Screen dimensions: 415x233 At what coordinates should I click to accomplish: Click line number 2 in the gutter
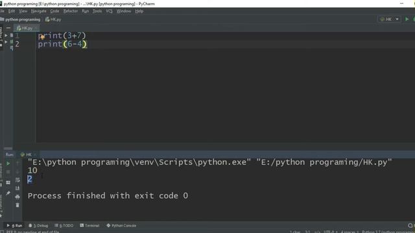[x=17, y=44]
